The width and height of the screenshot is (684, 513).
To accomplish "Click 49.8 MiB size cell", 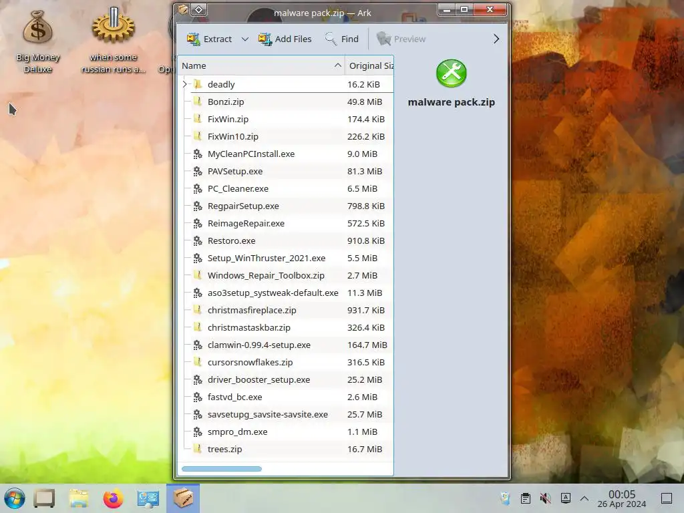I will pyautogui.click(x=365, y=102).
